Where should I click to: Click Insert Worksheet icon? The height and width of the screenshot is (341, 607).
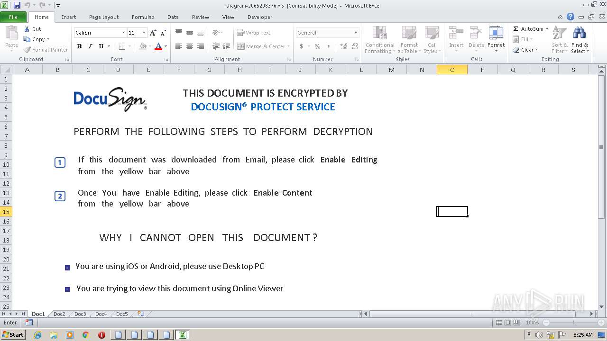pos(141,314)
